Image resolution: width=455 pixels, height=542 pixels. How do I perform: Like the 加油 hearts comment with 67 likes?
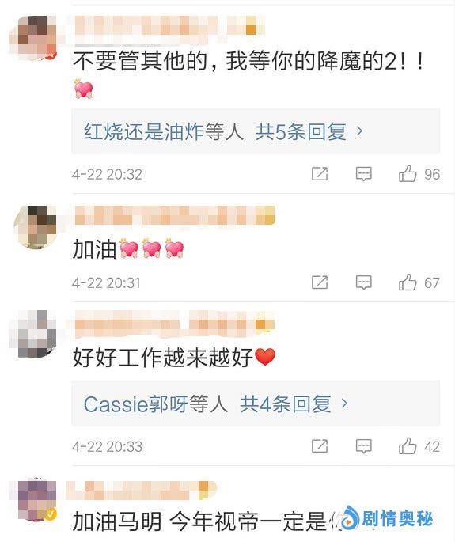click(408, 282)
